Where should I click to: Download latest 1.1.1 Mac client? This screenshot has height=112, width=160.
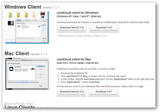(x=72, y=93)
